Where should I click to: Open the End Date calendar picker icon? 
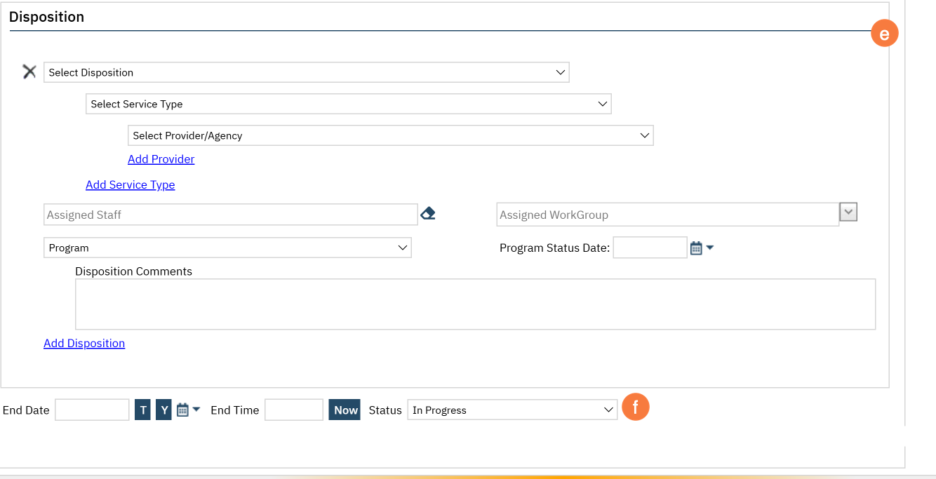[x=182, y=410]
